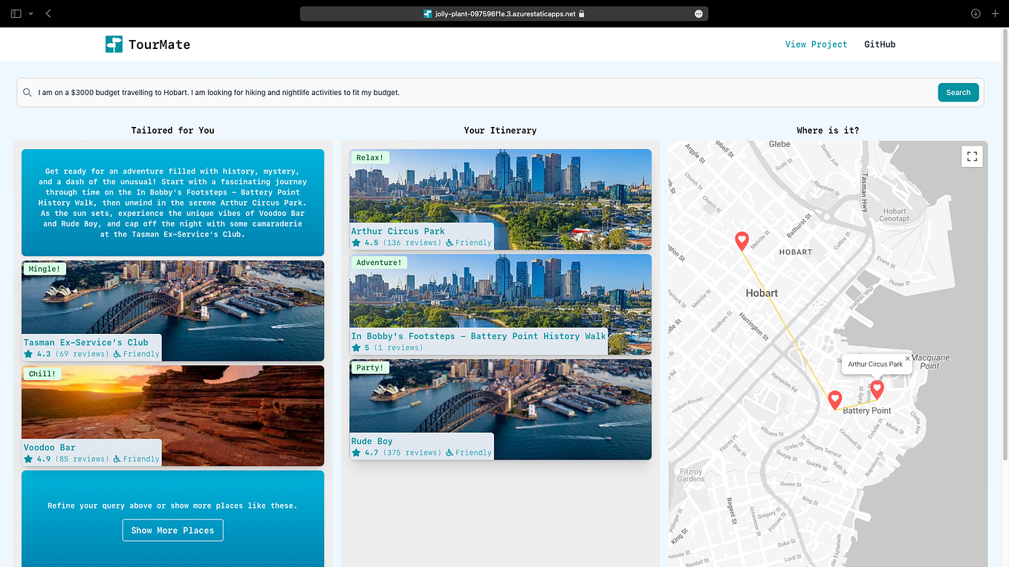Click the downloads icon in the browser toolbar
Screen dimensions: 1009x567
pyautogui.click(x=976, y=13)
